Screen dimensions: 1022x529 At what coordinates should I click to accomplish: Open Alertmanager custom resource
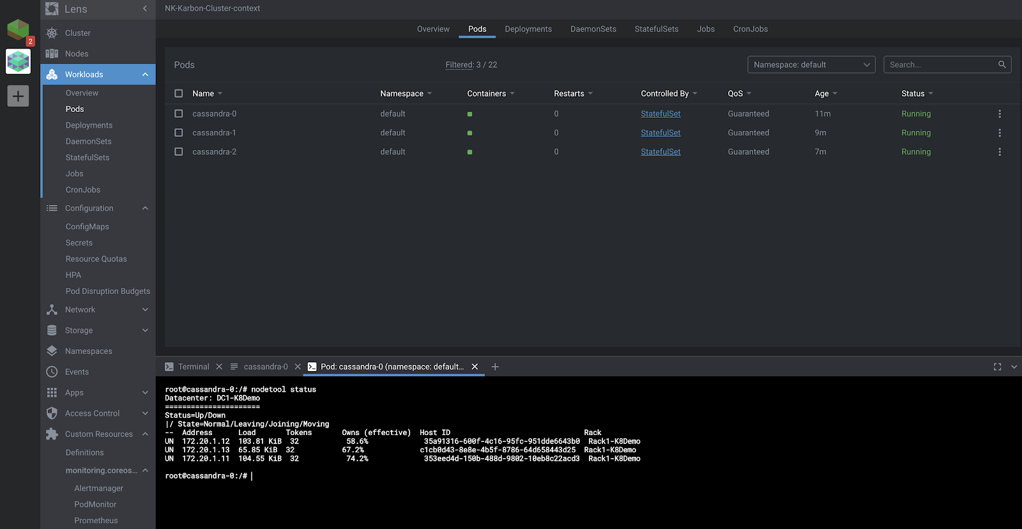click(99, 488)
